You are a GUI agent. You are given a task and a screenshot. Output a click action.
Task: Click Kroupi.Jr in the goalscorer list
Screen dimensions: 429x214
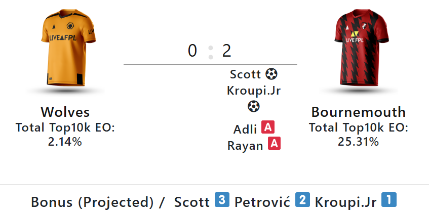(254, 91)
